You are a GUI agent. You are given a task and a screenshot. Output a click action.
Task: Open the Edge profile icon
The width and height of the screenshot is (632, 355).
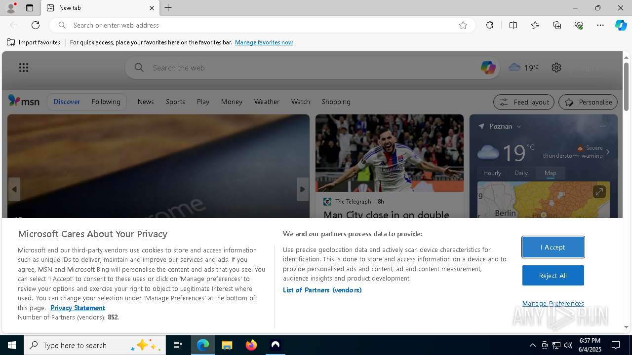(x=10, y=8)
